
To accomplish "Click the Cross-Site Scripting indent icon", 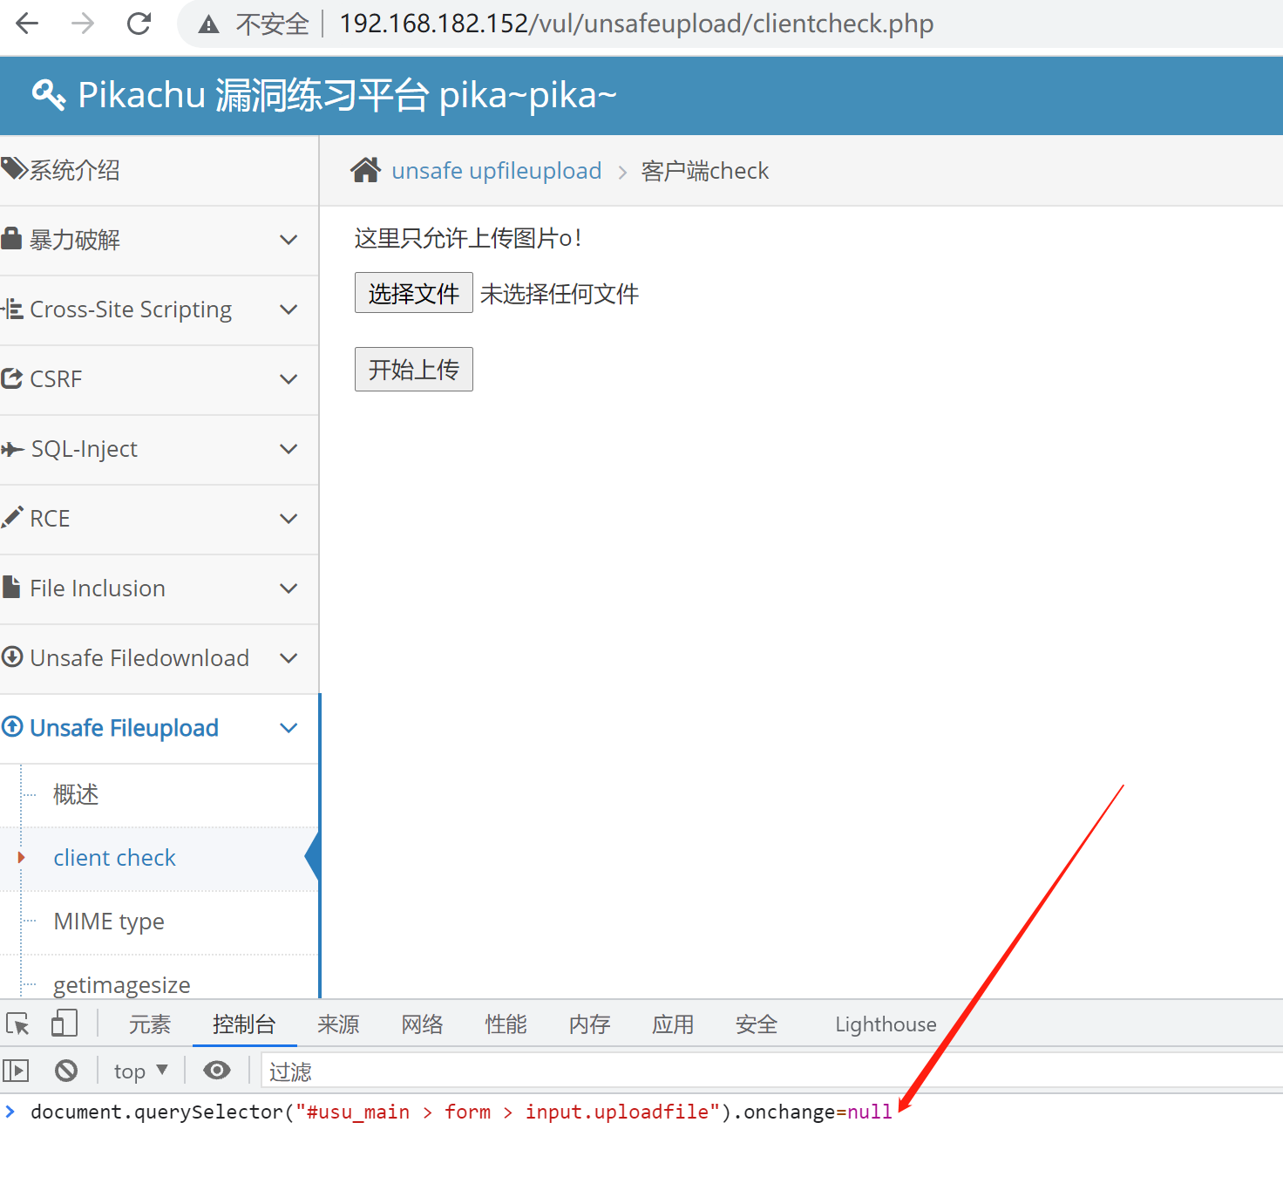I will [12, 309].
